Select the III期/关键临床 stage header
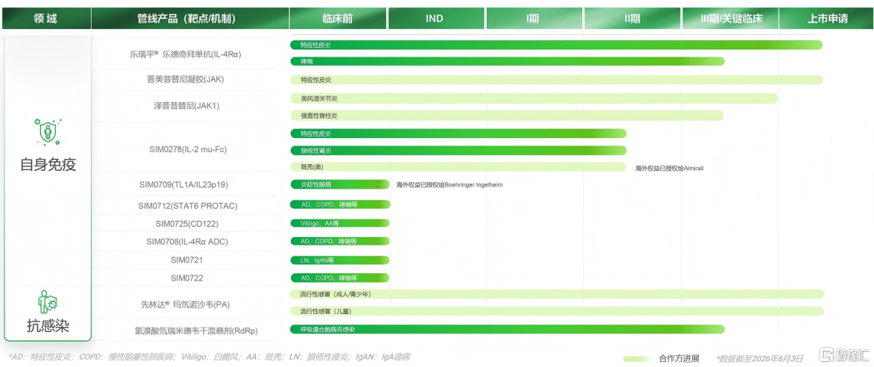Image resolution: width=874 pixels, height=367 pixels. [x=730, y=19]
